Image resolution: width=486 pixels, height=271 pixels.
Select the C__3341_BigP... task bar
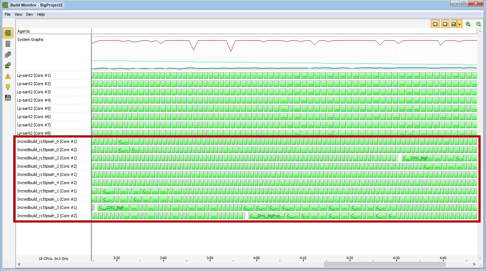point(417,158)
